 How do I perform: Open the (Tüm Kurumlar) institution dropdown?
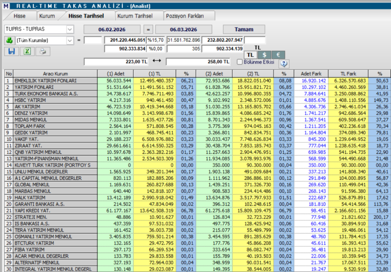click(70, 40)
